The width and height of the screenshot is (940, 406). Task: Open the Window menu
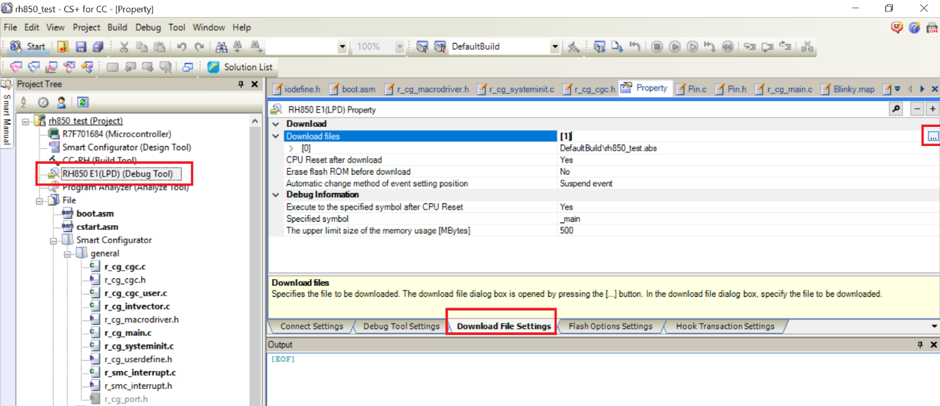pyautogui.click(x=209, y=27)
